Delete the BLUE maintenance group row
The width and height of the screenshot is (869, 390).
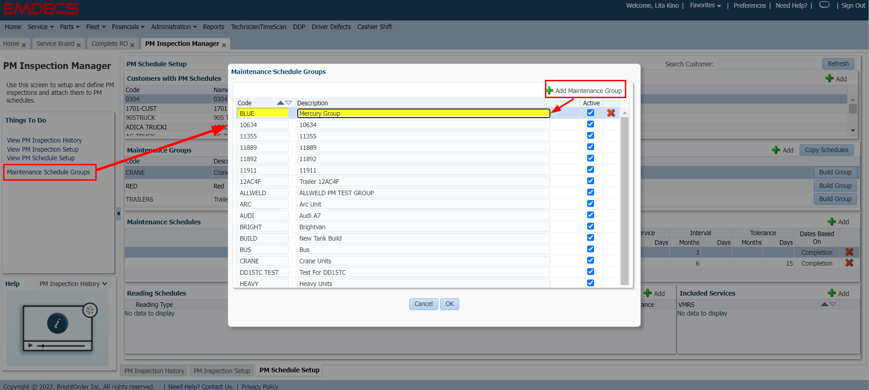(x=611, y=113)
